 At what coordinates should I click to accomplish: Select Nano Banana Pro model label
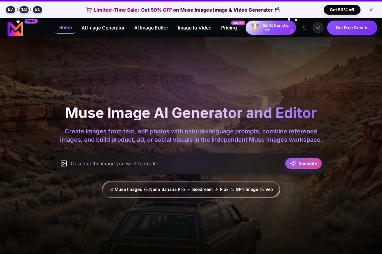coord(167,189)
